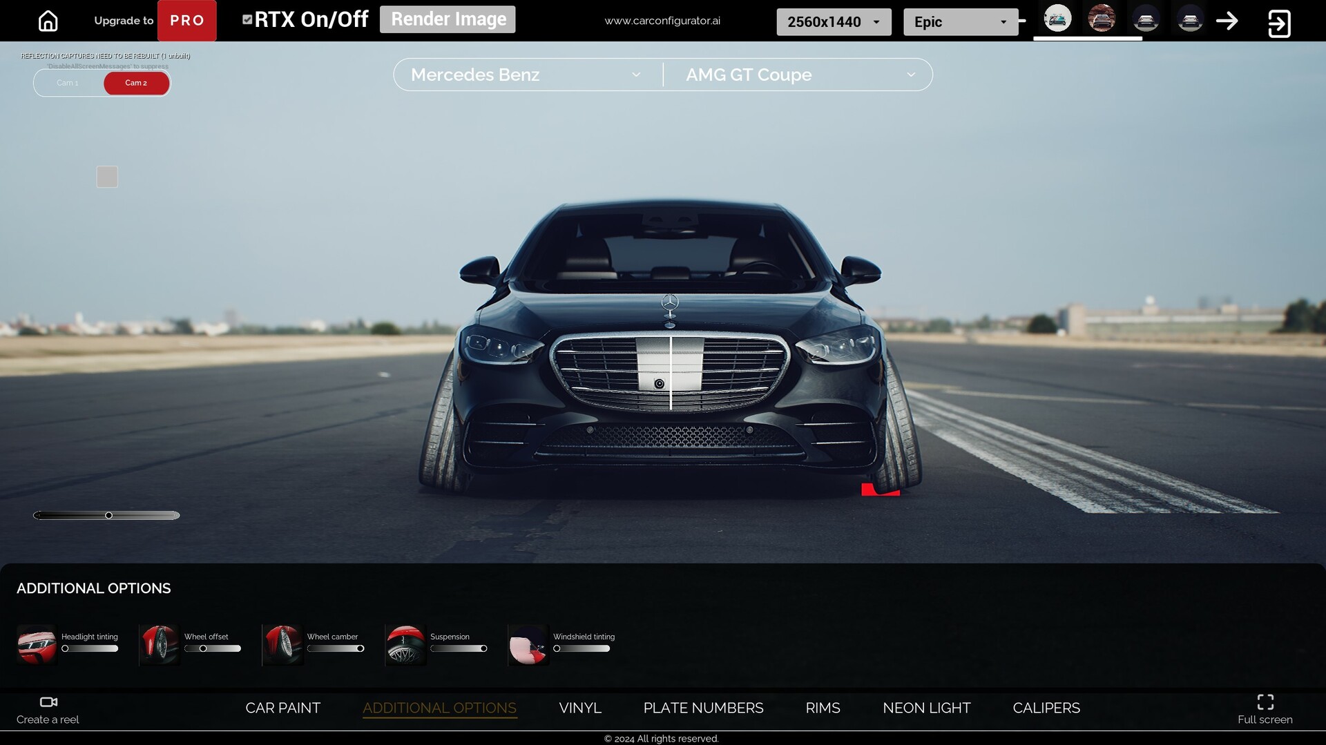Switch to Cam 1 view

click(x=68, y=83)
